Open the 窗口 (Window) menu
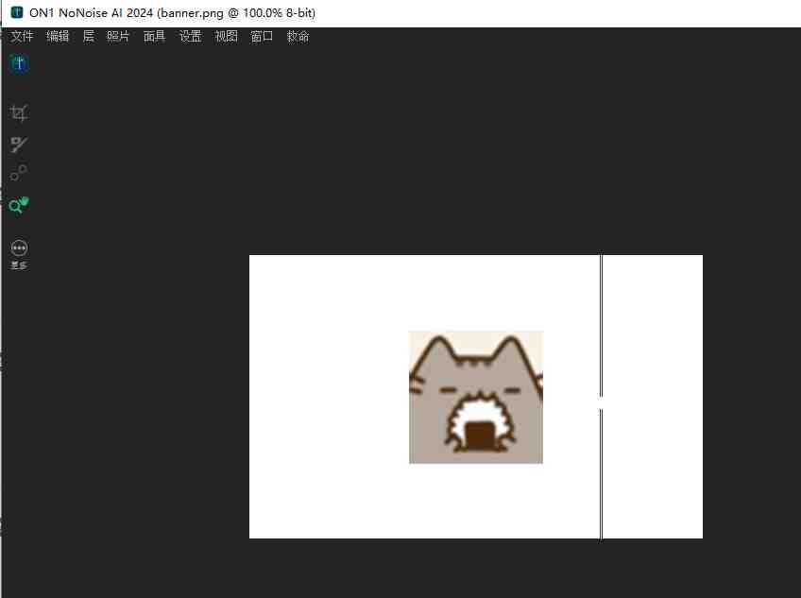This screenshot has height=598, width=801. coord(262,37)
